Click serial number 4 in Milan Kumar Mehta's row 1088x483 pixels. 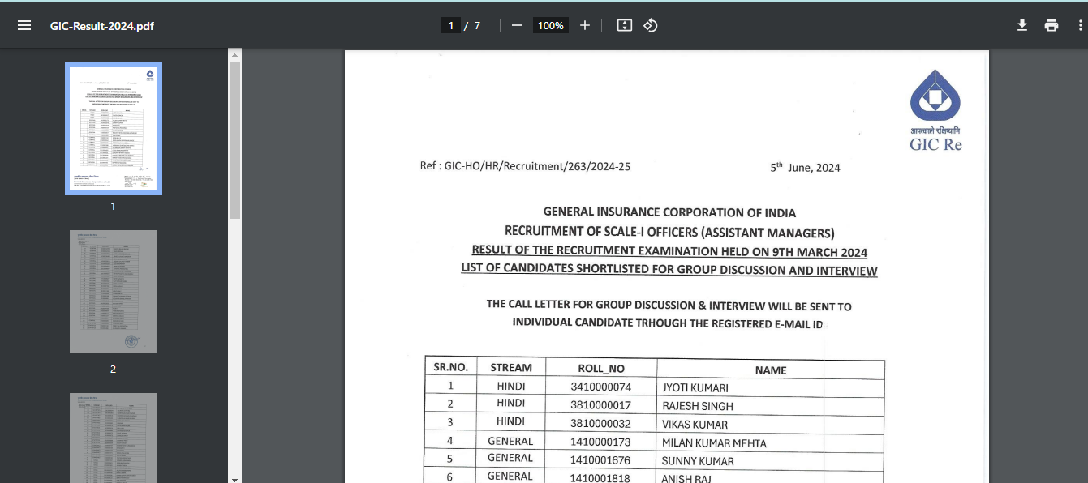pyautogui.click(x=450, y=440)
